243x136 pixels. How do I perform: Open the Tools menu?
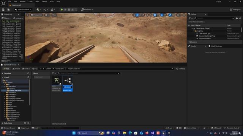30,2
